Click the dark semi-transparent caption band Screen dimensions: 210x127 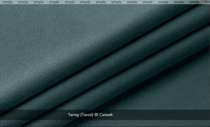coord(105,115)
